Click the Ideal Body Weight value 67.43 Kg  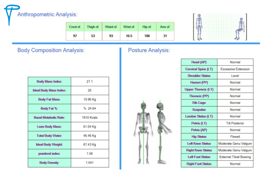(90, 144)
